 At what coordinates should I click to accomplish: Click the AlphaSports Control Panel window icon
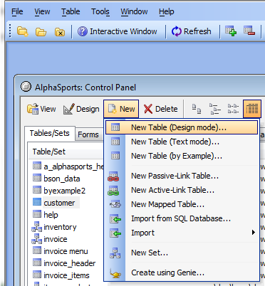click(26, 87)
